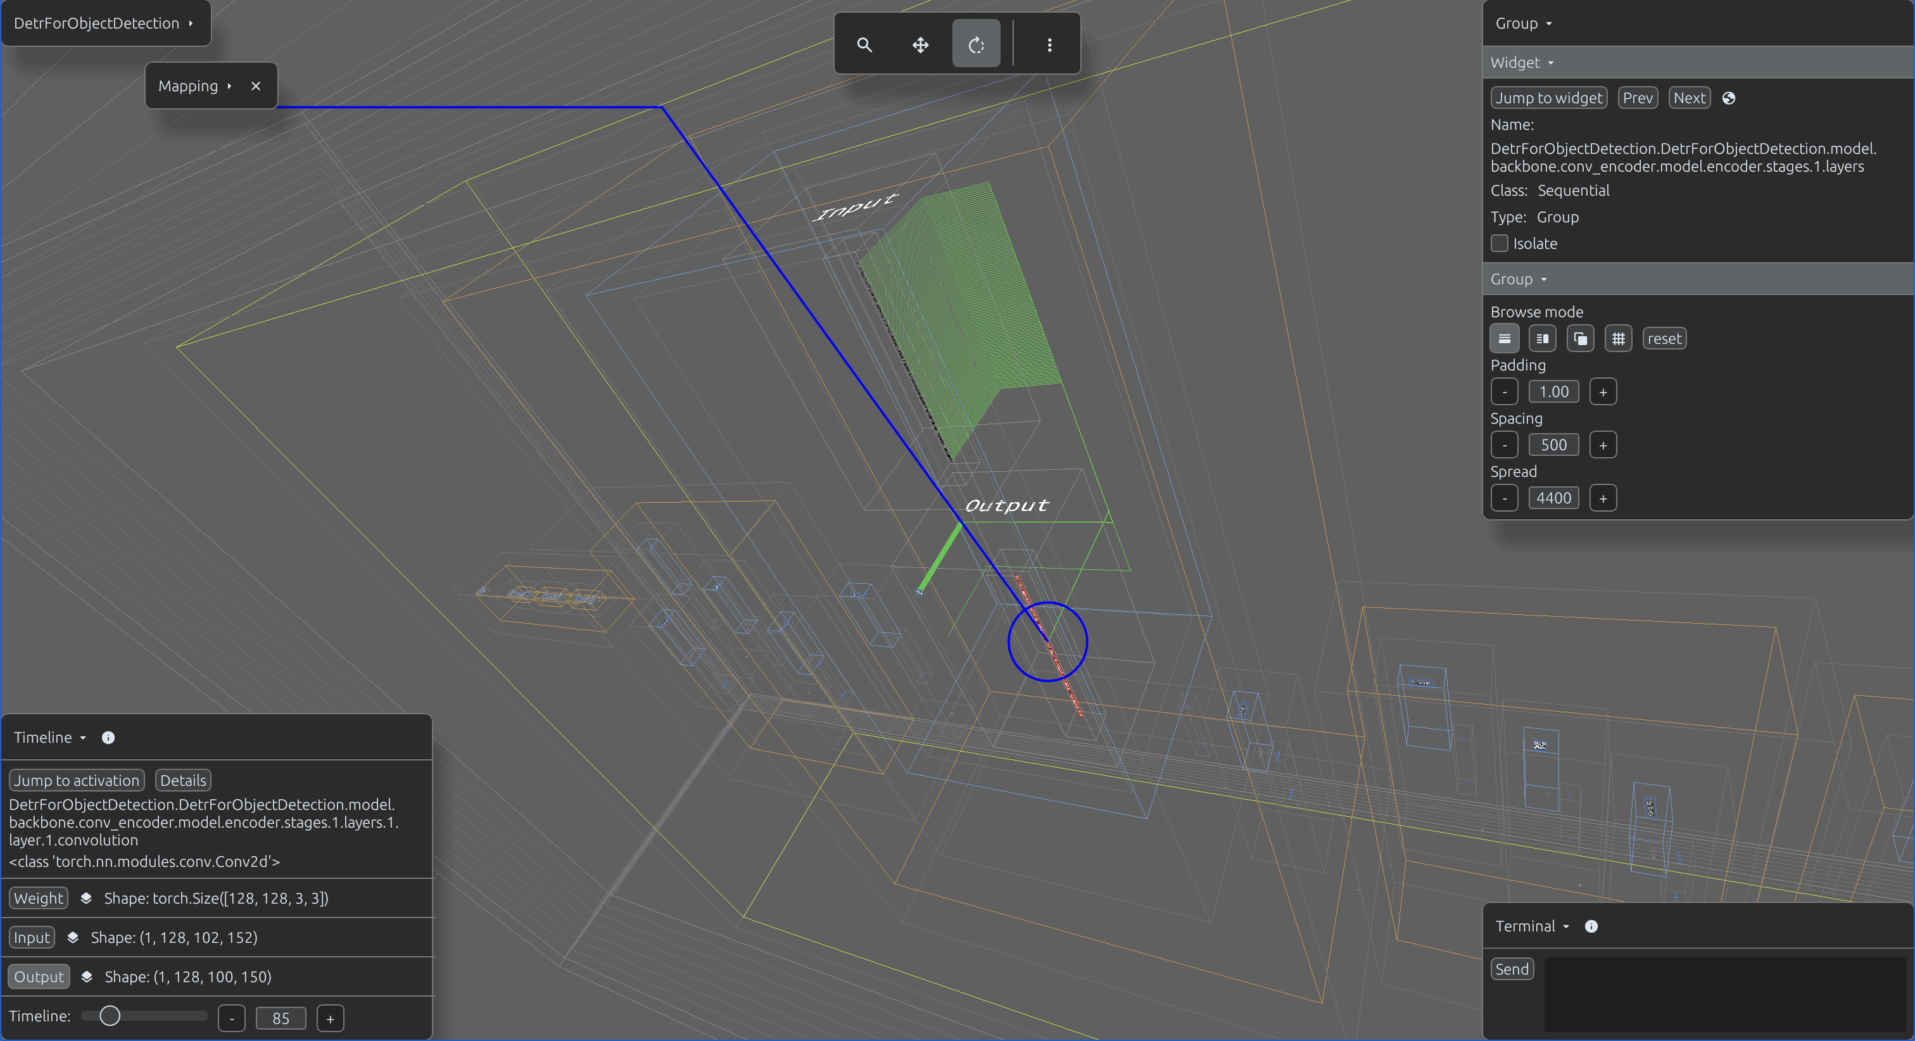This screenshot has height=1041, width=1915.
Task: Edit the Spacing 500 field
Action: click(x=1553, y=445)
